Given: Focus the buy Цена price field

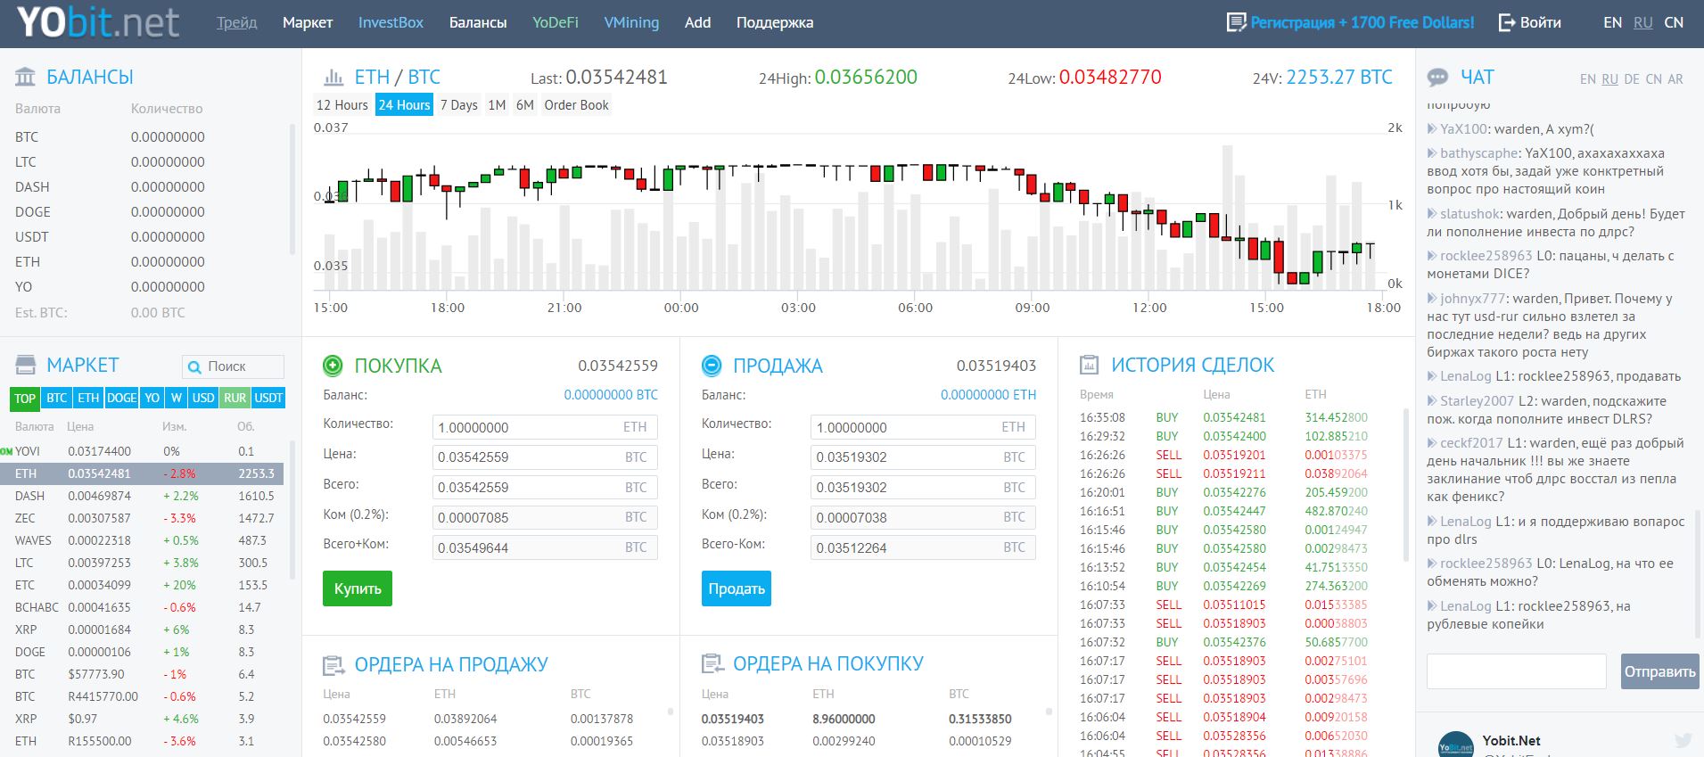Looking at the screenshot, I should [545, 457].
